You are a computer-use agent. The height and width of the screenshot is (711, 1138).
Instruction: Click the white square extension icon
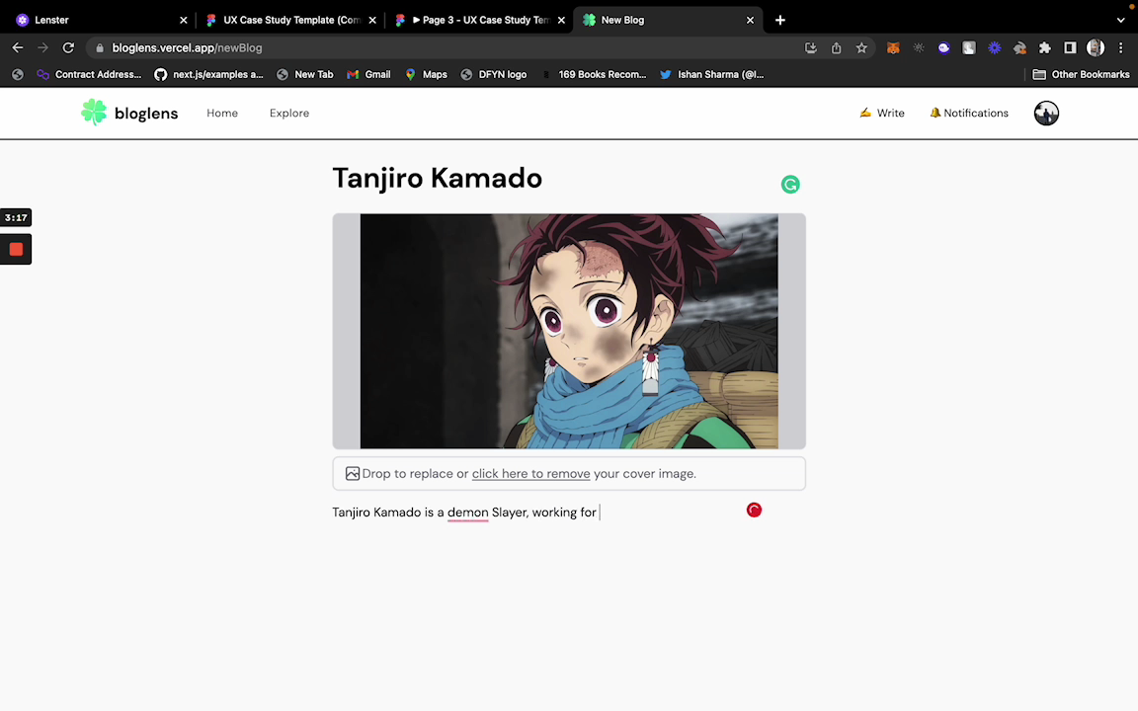[x=969, y=47]
